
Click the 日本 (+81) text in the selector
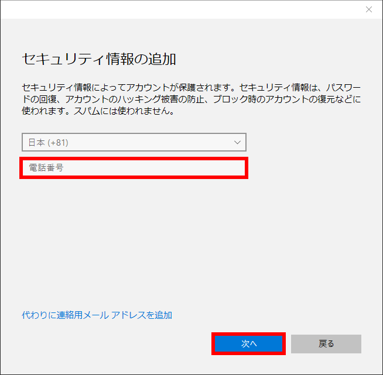pyautogui.click(x=49, y=142)
